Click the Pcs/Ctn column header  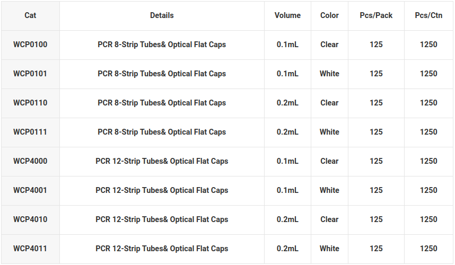428,15
